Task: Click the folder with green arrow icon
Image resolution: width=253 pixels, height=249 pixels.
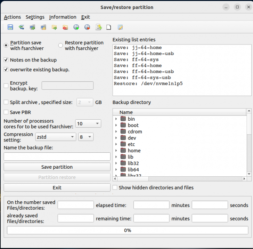Action: (x=54, y=27)
